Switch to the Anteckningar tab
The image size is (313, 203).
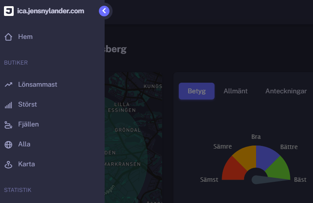click(286, 91)
